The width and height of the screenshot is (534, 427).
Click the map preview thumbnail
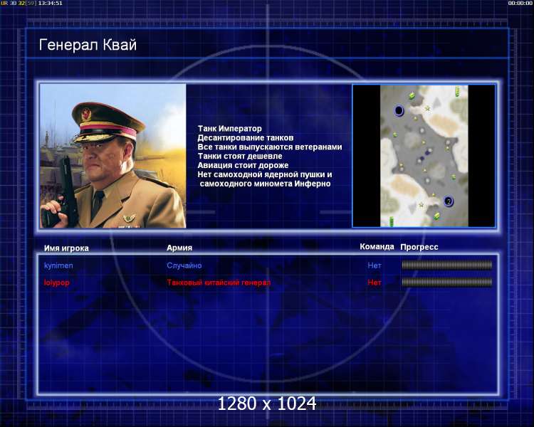[x=424, y=156]
